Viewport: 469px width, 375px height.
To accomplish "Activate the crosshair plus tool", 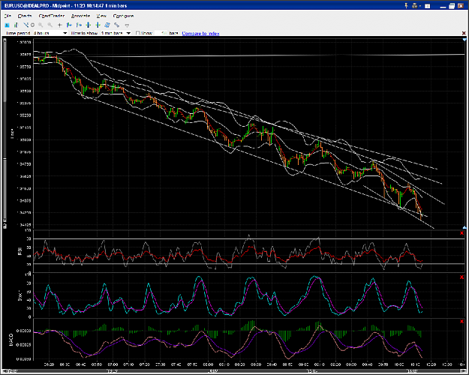I will [60, 25].
